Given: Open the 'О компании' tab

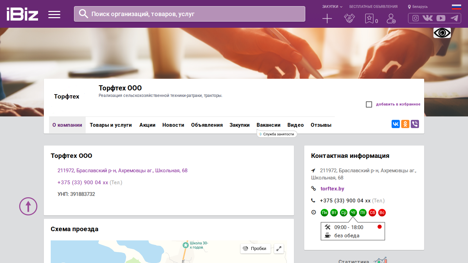Looking at the screenshot, I should point(67,125).
